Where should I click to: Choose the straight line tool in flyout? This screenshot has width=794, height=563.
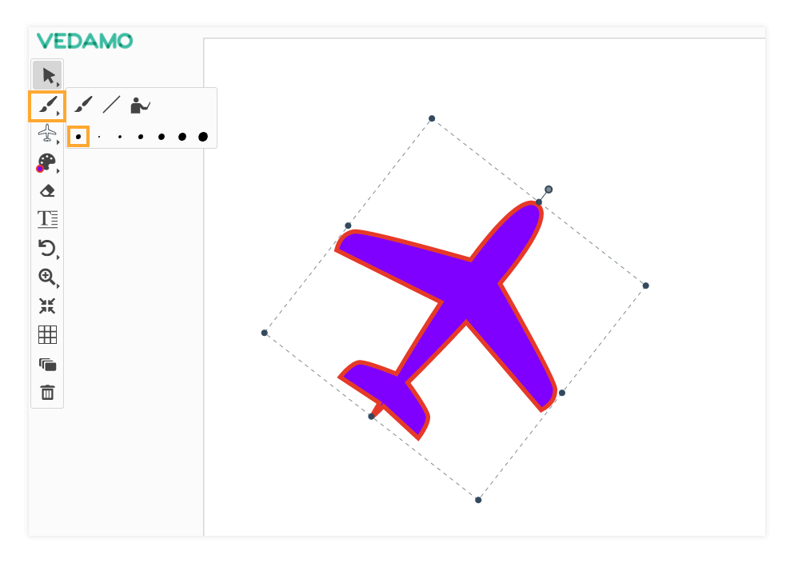111,105
